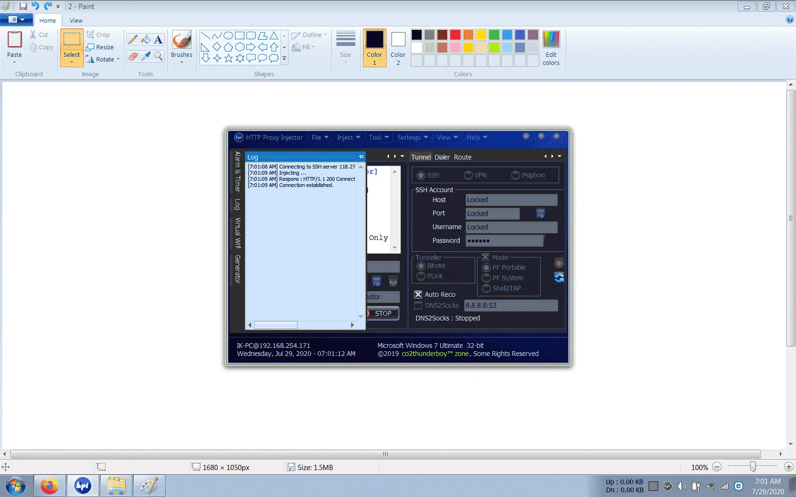Click the canvas horizontal scrollbar thumb
Image resolution: width=796 pixels, height=497 pixels.
386,454
